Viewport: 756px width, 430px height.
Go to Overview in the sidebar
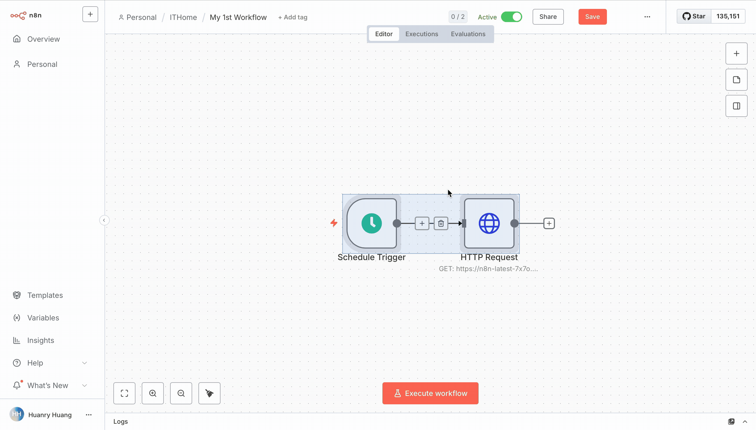[44, 39]
